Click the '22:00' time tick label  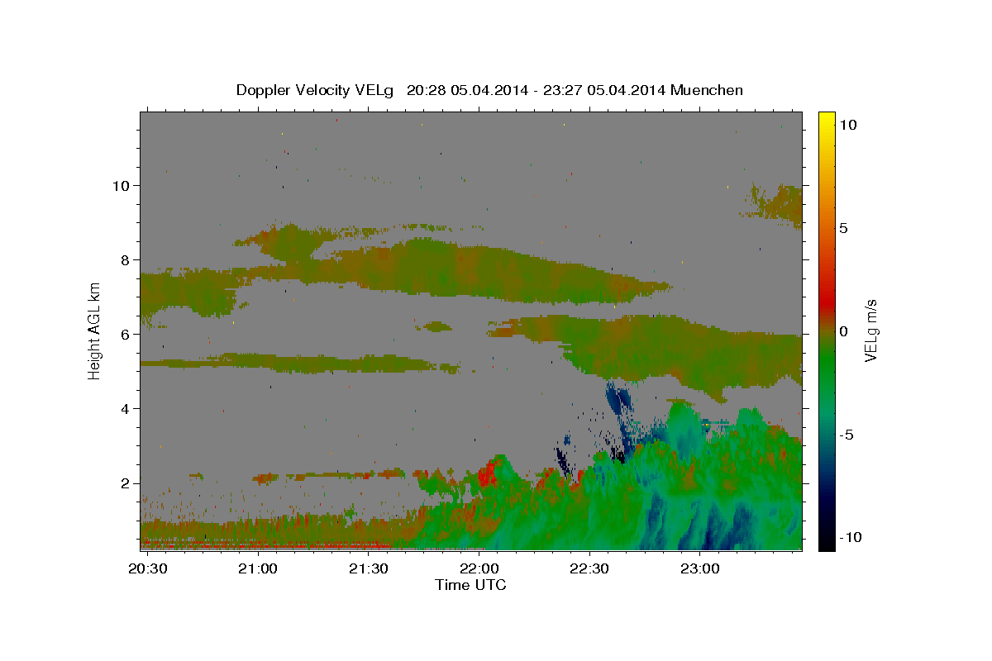pos(479,569)
